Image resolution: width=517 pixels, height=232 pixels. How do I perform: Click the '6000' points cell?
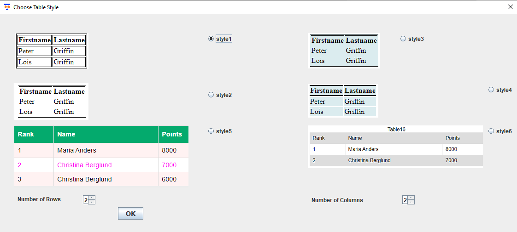click(x=173, y=180)
